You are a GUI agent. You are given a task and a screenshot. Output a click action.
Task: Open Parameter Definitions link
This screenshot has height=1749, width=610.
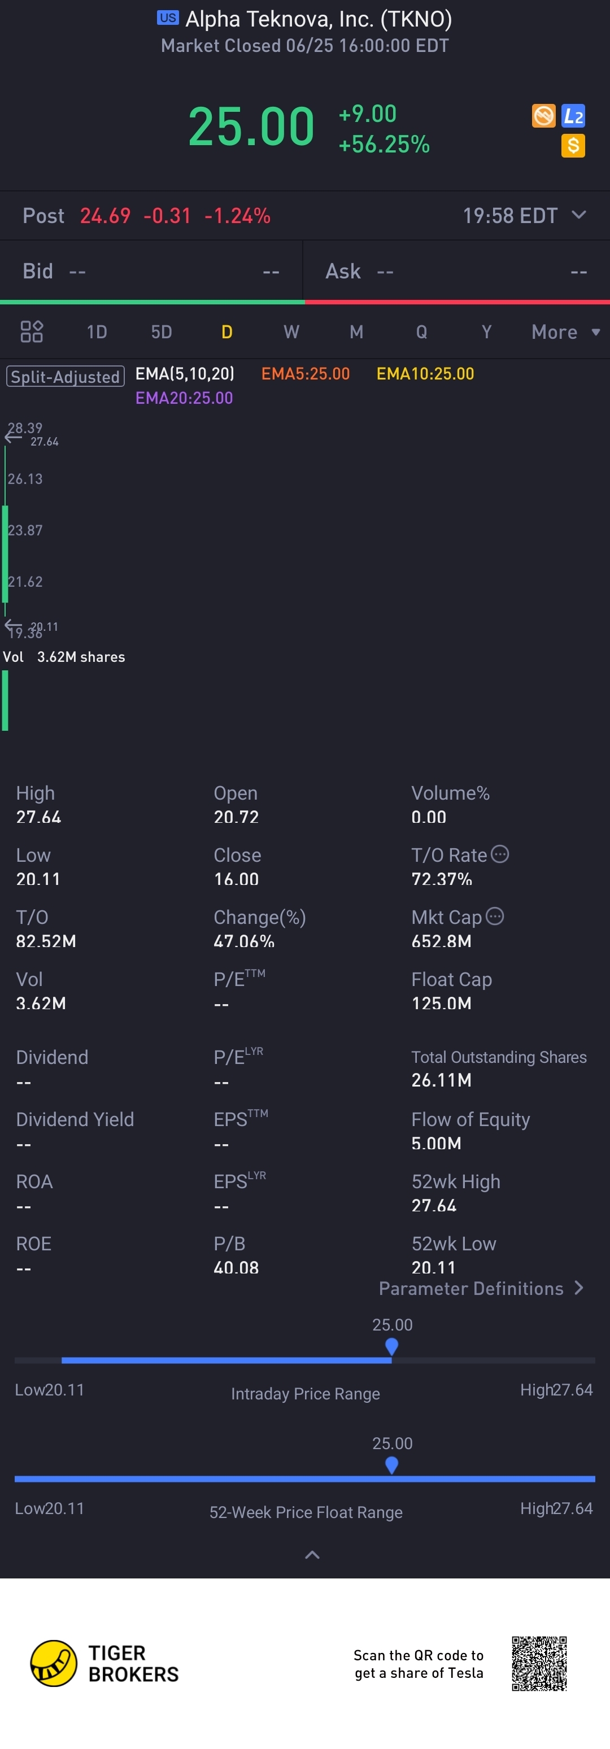[481, 1288]
